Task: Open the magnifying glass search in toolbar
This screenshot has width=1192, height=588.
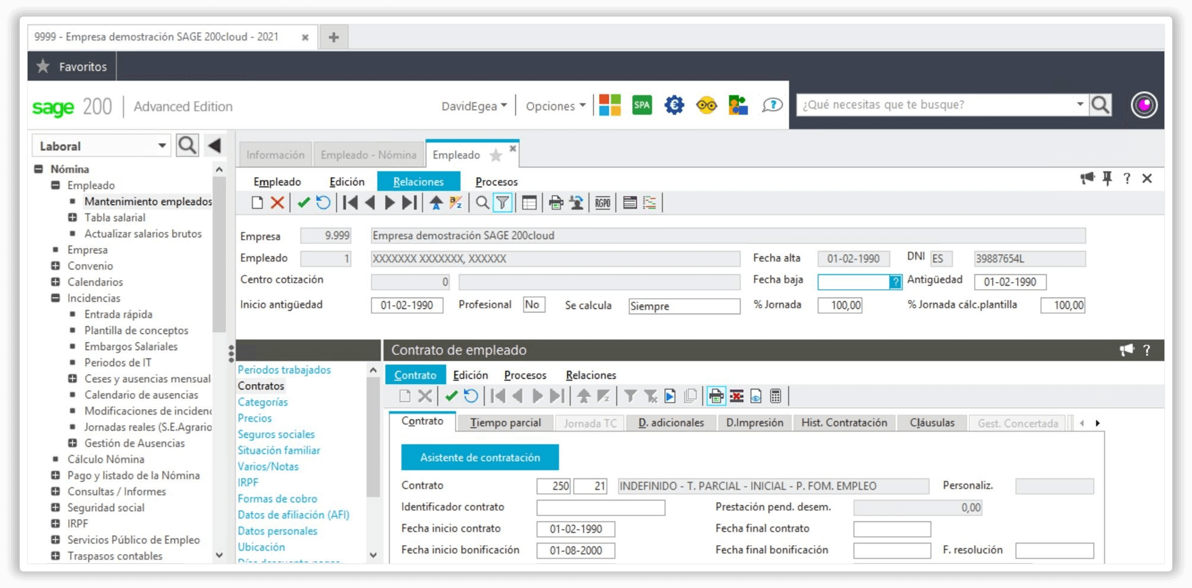Action: 482,203
